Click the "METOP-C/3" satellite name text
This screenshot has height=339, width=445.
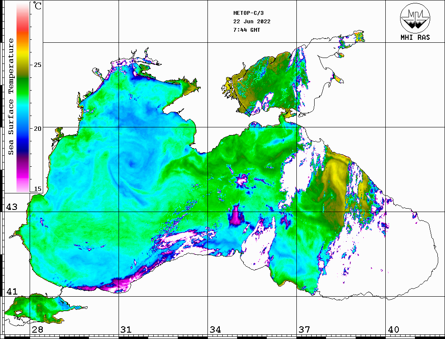tap(249, 13)
